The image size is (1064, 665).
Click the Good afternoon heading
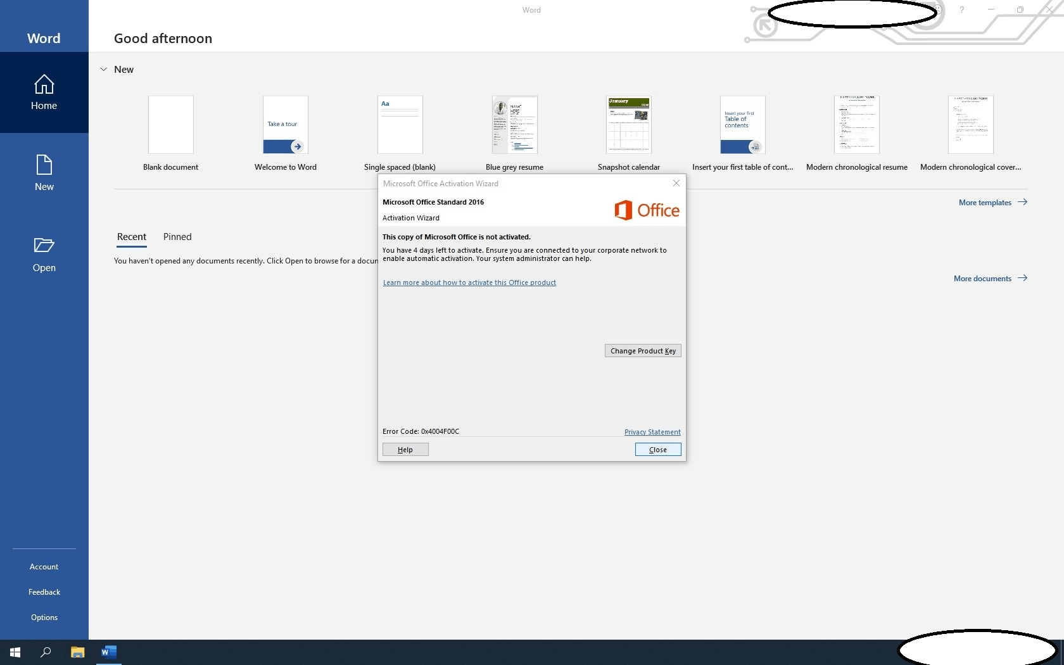coord(163,38)
